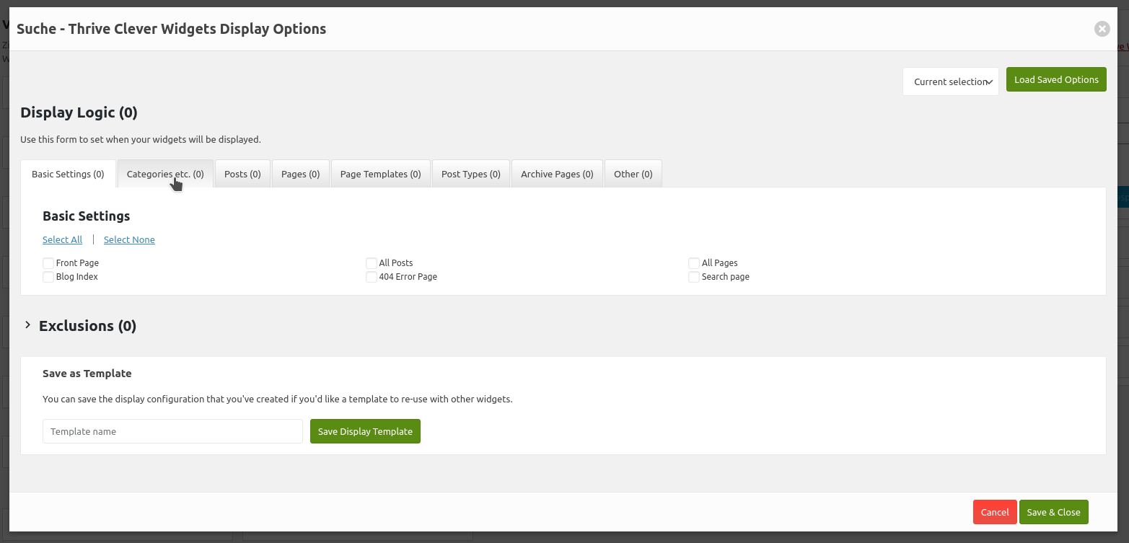Switch to Post Types (0) tab
The width and height of the screenshot is (1129, 543).
coord(470,174)
